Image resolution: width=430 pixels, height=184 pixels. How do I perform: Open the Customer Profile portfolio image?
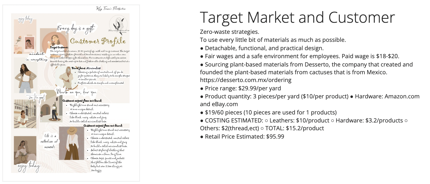[x=71, y=93]
